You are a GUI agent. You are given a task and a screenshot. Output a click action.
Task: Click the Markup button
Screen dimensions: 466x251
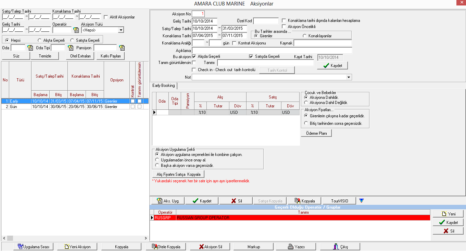point(254,247)
